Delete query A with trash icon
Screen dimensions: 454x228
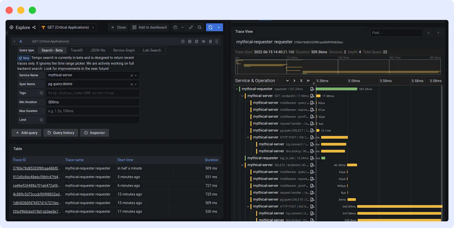[210, 42]
